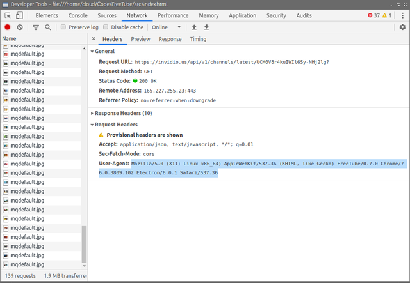
Task: Close the request details pane with the X
Action: coord(94,39)
